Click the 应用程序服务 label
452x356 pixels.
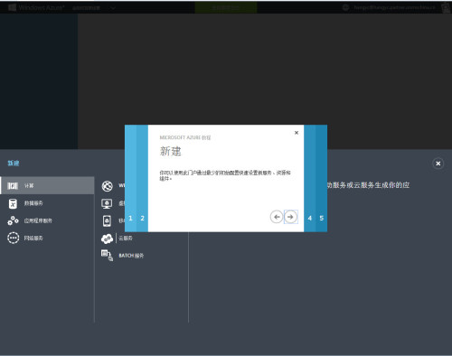point(38,220)
